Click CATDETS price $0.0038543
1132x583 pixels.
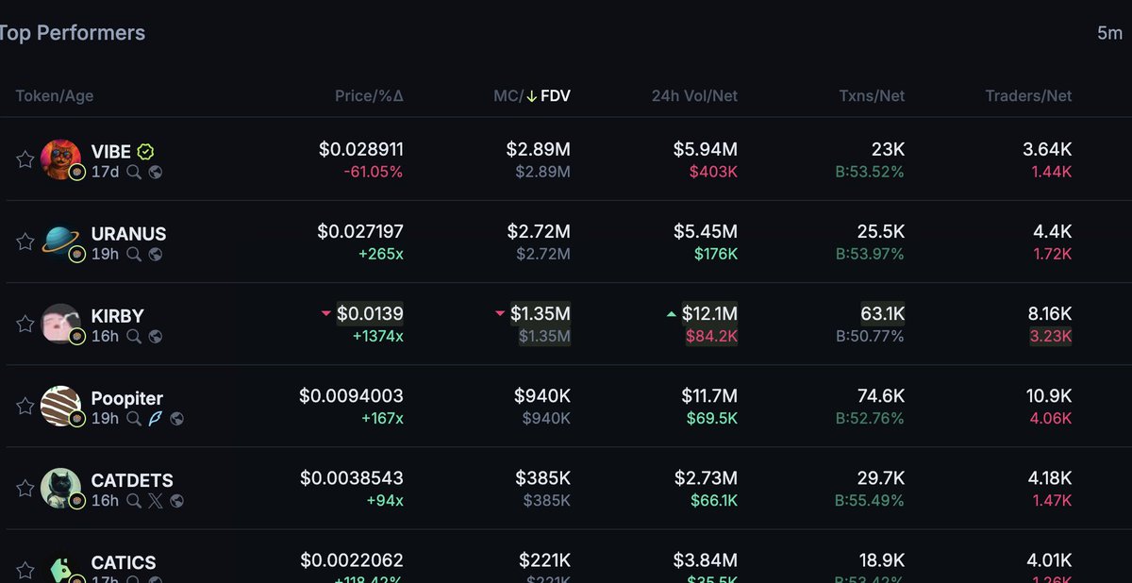point(352,477)
